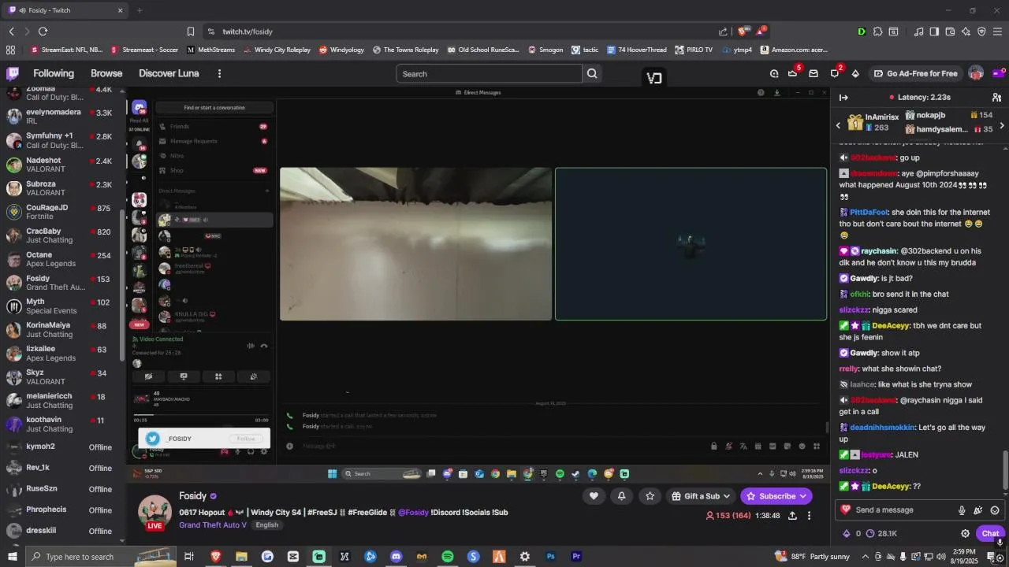1009x567 pixels.
Task: Click the star favorite icon
Action: tap(650, 495)
